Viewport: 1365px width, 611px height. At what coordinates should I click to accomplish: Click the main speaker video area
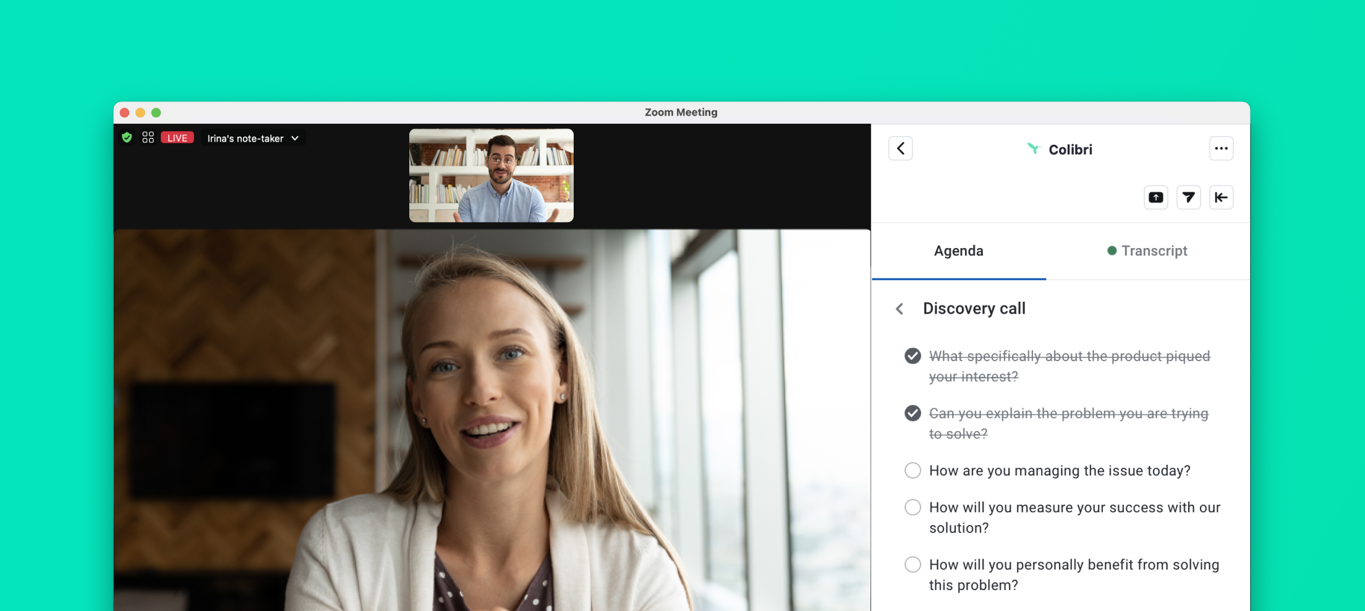coord(492,421)
